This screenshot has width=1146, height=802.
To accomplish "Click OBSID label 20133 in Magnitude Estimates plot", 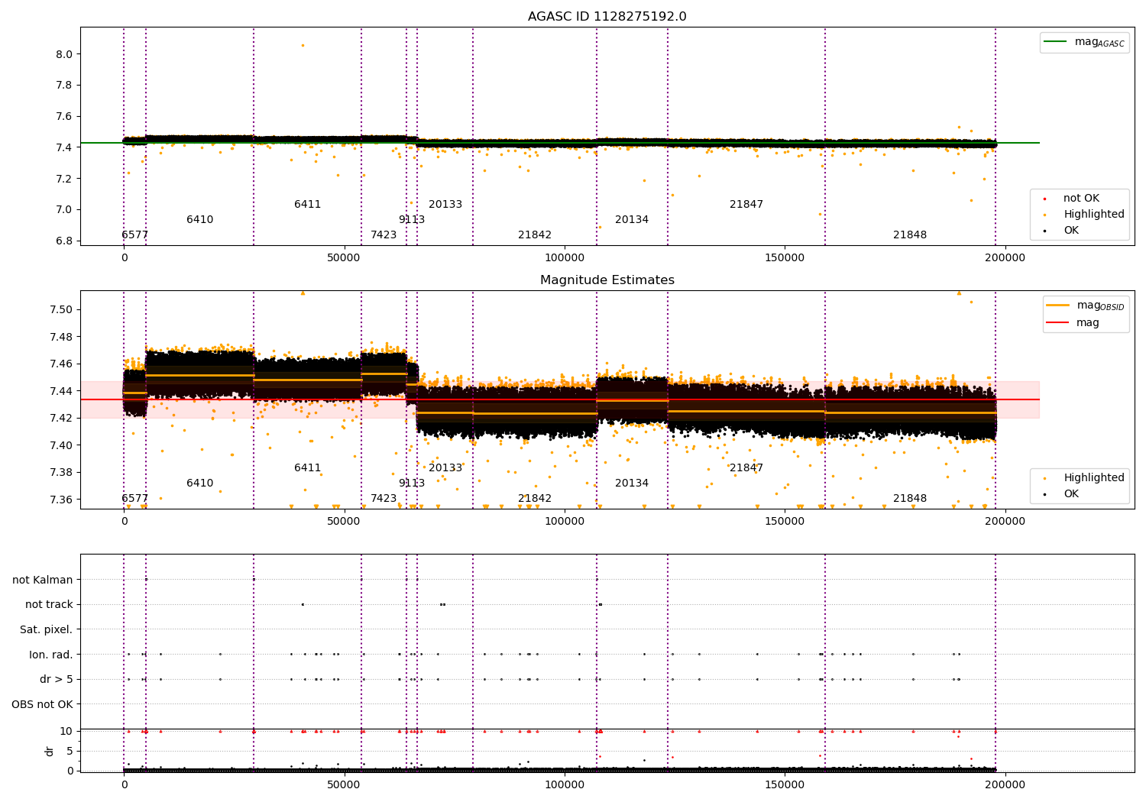I will click(445, 468).
